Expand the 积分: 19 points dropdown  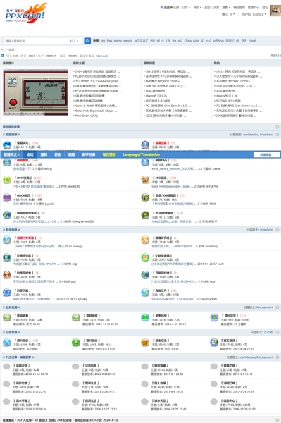(228, 14)
